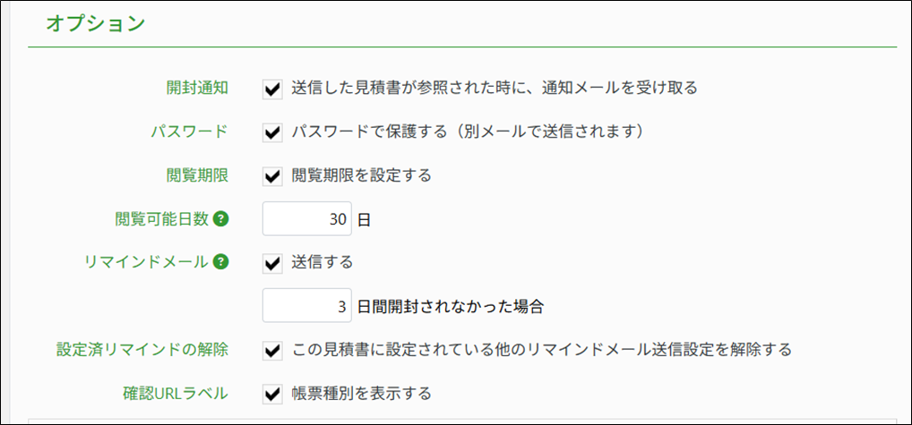Disable the 閲覧期限を設定する checkbox
This screenshot has height=425, width=912.
[x=272, y=175]
